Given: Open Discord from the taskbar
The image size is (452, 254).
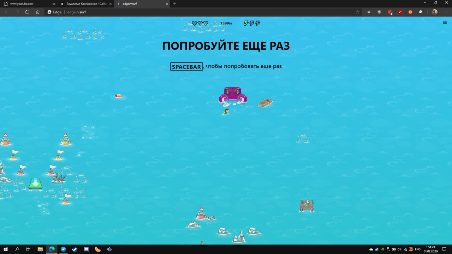Looking at the screenshot, I should pyautogui.click(x=87, y=249).
